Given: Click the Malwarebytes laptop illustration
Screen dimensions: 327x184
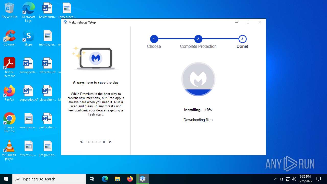Looking at the screenshot, I should (95, 58).
